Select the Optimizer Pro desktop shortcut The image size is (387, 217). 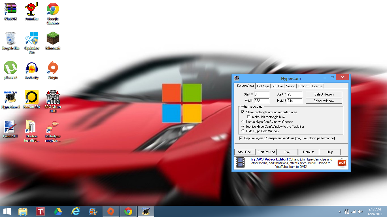coord(32,43)
